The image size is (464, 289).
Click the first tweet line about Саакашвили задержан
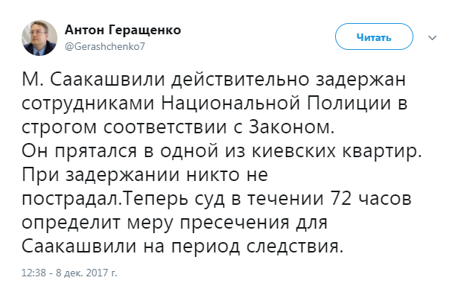214,80
